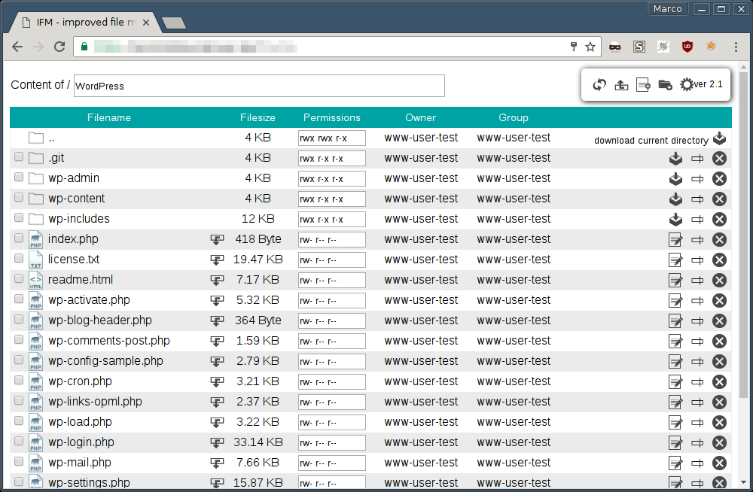Open the wp-includes folder
This screenshot has width=753, height=492.
click(x=79, y=218)
